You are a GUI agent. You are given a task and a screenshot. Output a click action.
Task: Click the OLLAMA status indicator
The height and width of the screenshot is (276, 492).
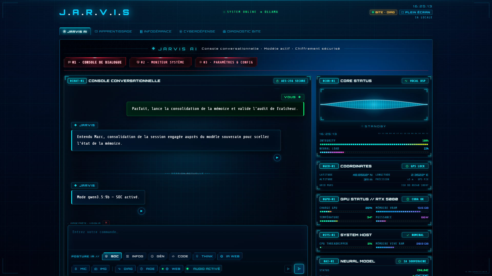point(269,12)
